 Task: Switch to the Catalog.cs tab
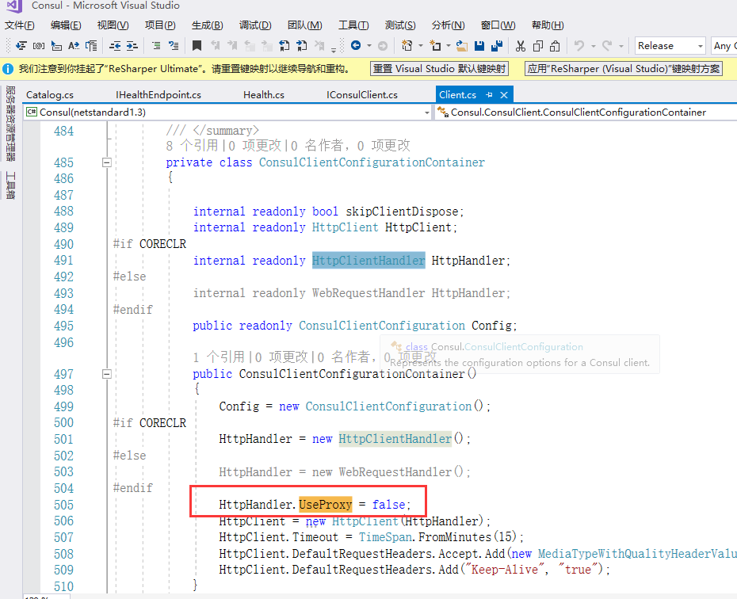(50, 95)
